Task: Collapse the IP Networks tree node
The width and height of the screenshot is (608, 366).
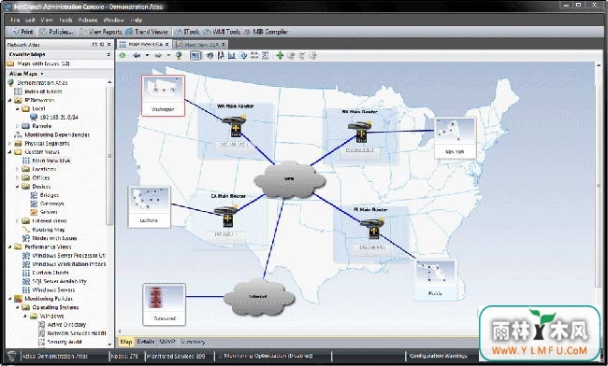Action: (10, 100)
